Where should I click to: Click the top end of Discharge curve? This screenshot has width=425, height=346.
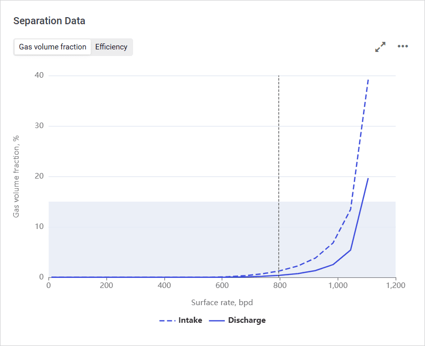coord(369,178)
